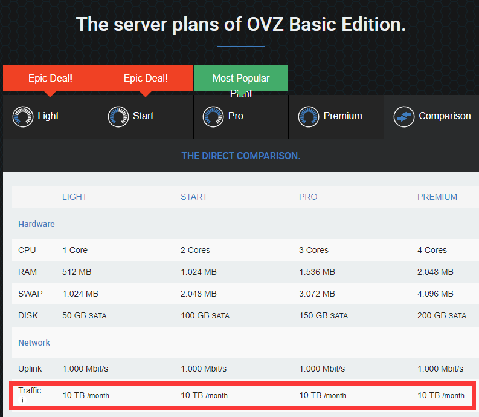Click the Epic Deal badge above Light
Viewport: 479px width, 417px height.
coord(50,78)
